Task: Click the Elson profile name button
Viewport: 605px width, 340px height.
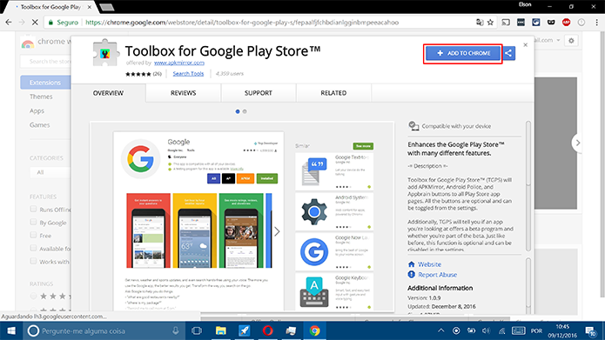Action: [525, 5]
